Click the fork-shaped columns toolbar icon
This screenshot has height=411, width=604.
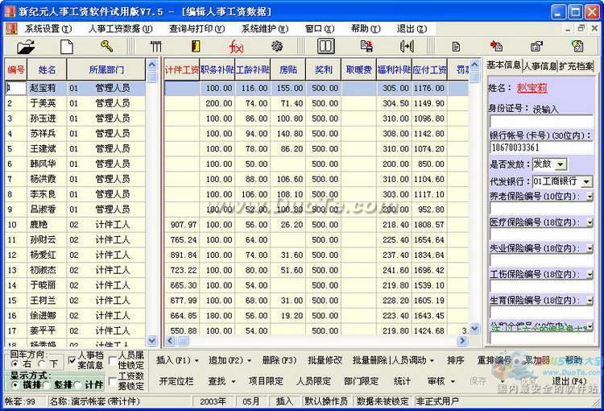click(x=155, y=47)
